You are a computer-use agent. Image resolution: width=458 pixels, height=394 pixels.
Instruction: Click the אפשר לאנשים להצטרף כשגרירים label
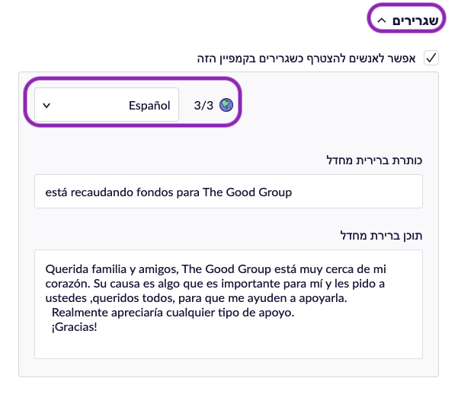point(306,59)
